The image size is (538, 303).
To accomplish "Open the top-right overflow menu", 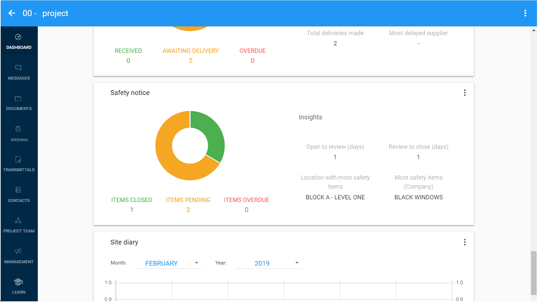I will pyautogui.click(x=525, y=13).
